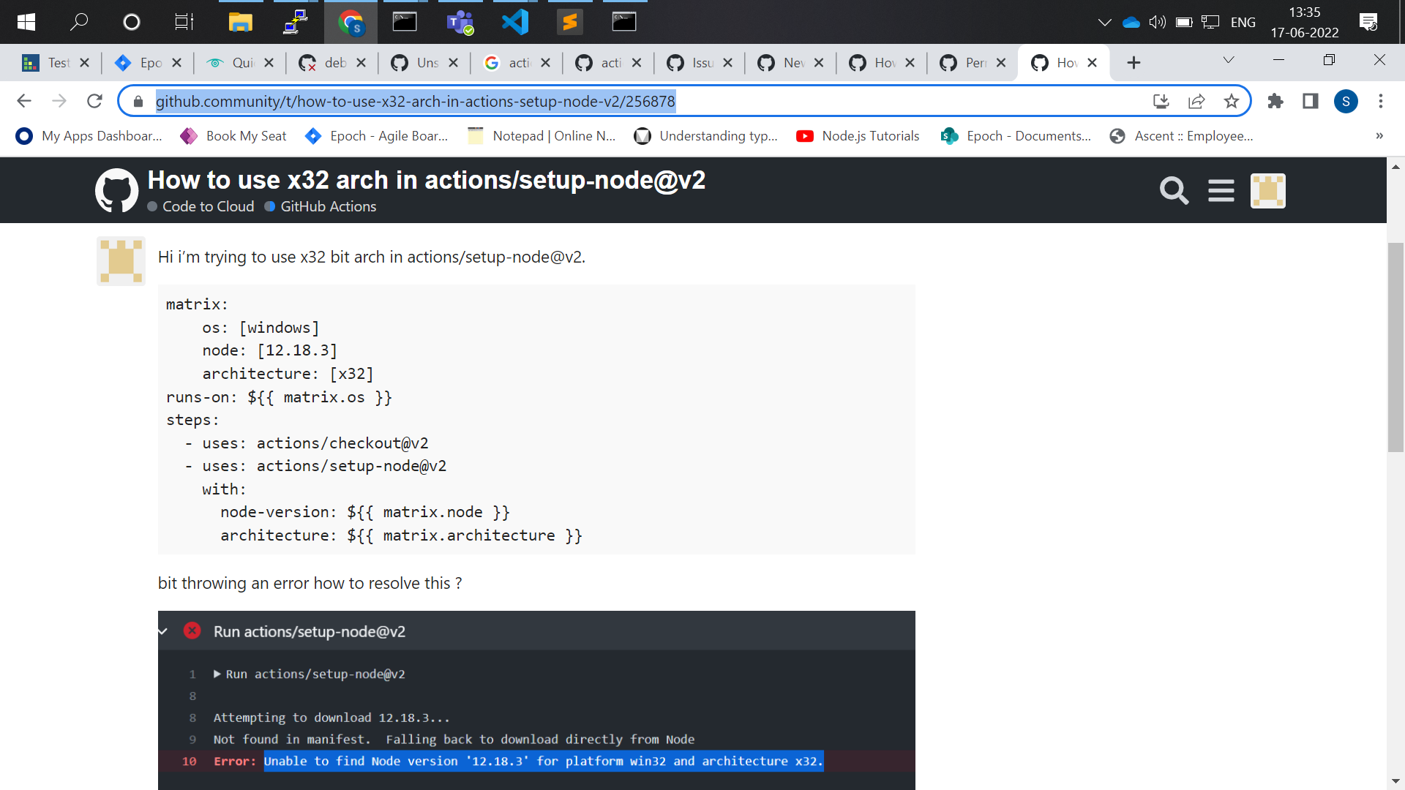Click the download icon in the address bar
Screen dimensions: 1405x790
[x=1161, y=101]
